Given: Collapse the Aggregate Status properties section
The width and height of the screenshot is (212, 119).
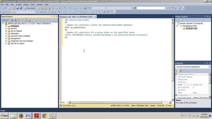Looking at the screenshot, I should tap(176, 74).
